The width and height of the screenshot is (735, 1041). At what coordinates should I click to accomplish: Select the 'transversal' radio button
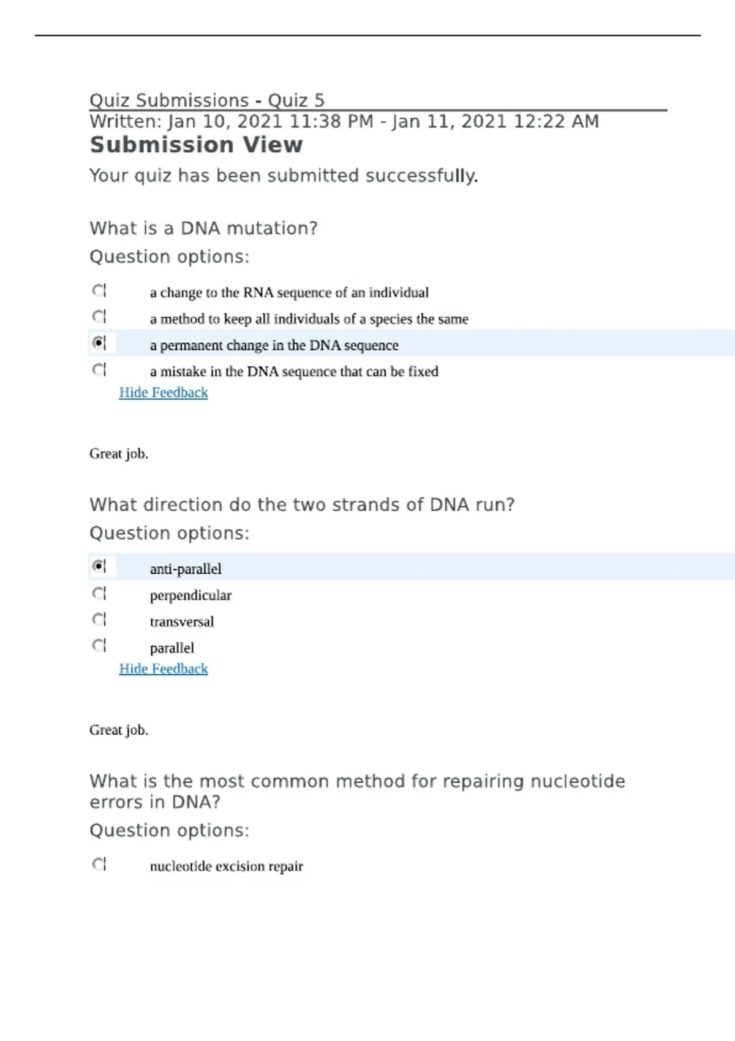tap(99, 620)
